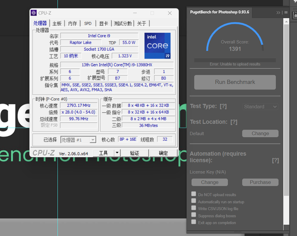Click the Automation [?] help link

coord(275,160)
